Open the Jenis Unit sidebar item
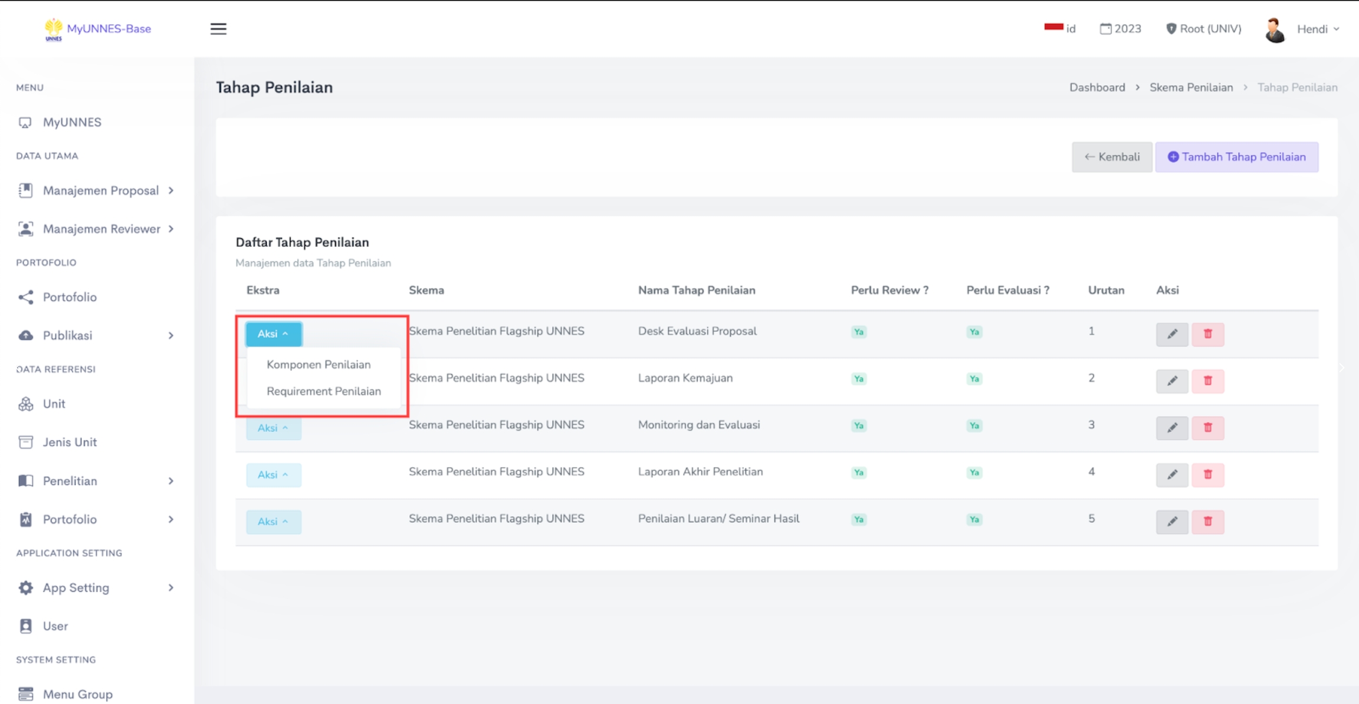This screenshot has width=1359, height=704. click(70, 442)
